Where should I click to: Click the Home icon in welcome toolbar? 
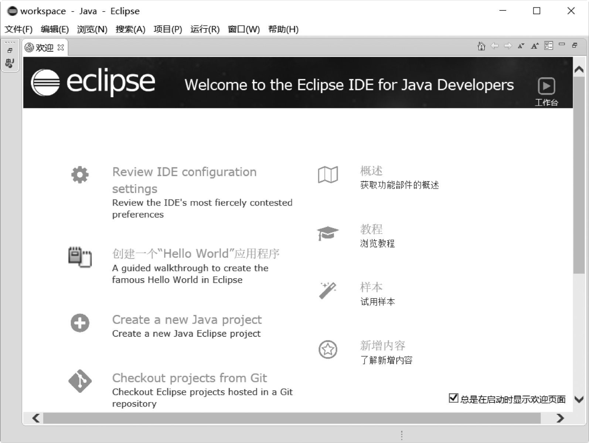click(x=481, y=46)
